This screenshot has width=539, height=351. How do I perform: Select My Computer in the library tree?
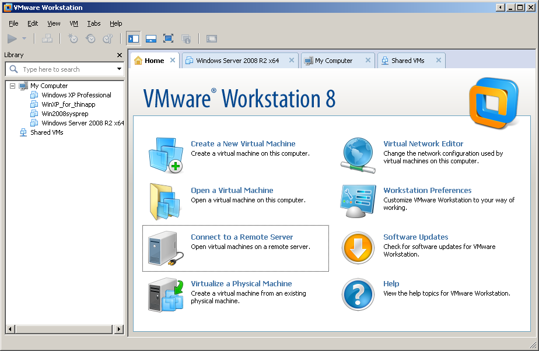pos(49,86)
